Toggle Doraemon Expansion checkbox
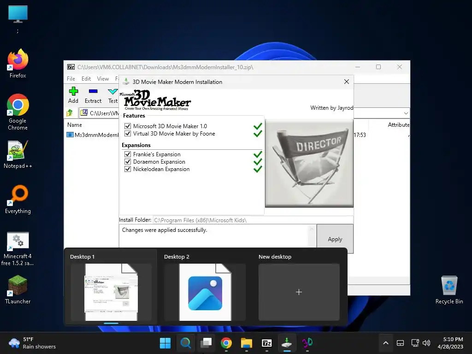Viewport: 472px width, 354px height. 128,162
